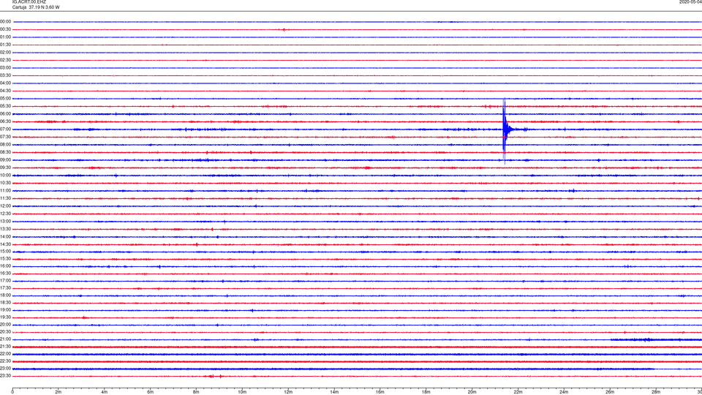Pick the "08:00" time label

[5, 145]
